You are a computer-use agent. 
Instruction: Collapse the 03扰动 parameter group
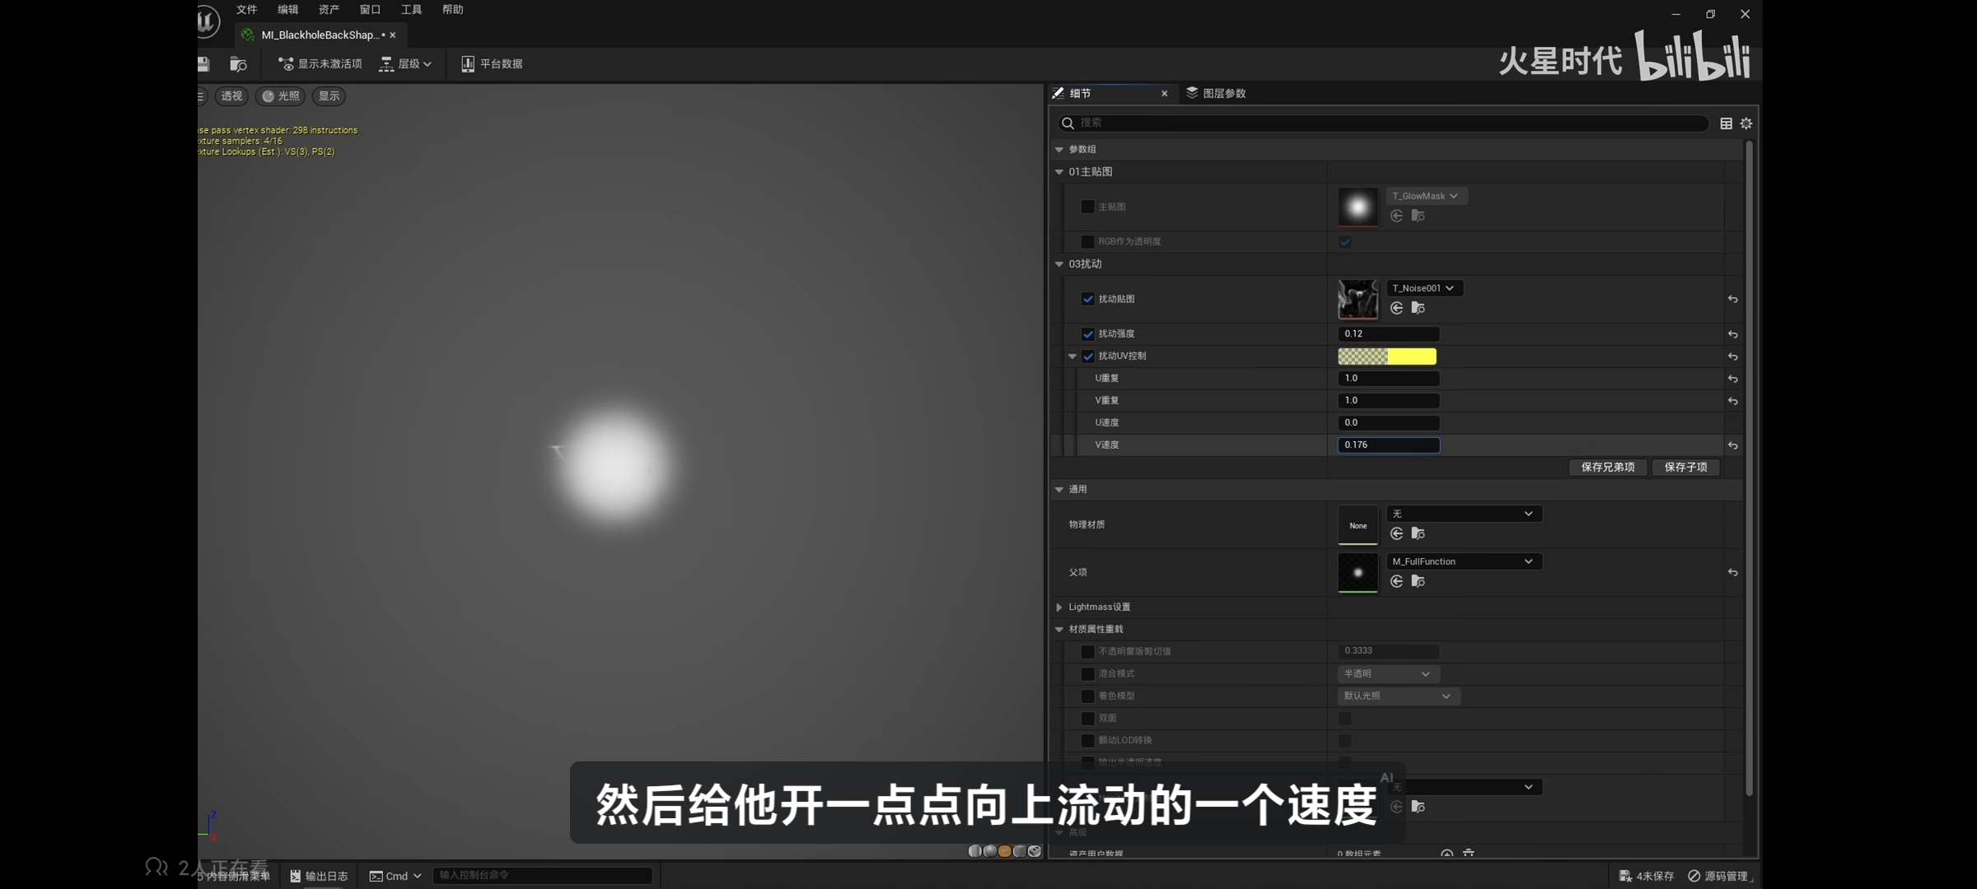[x=1059, y=264]
